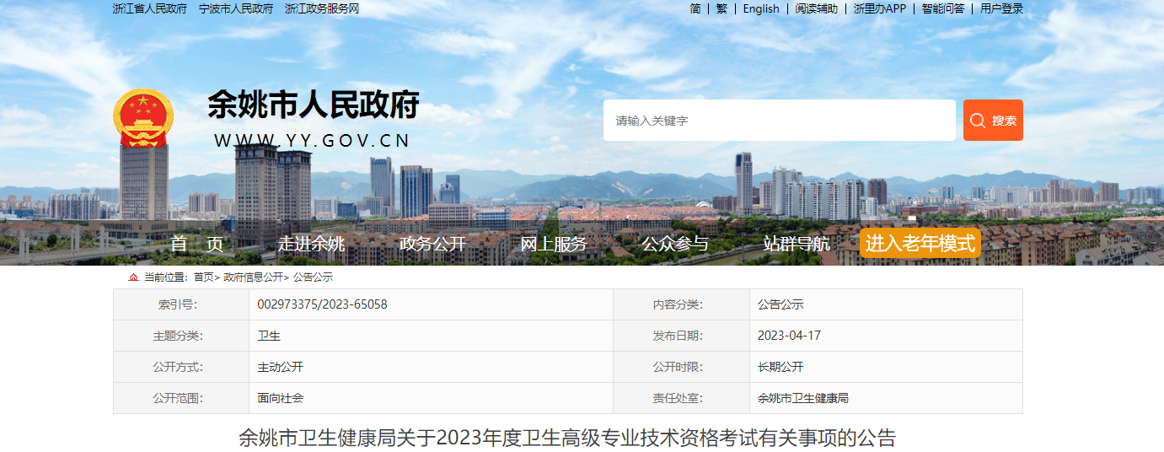Click the 责任处室 label cell
Image resolution: width=1164 pixels, height=452 pixels.
click(x=681, y=398)
